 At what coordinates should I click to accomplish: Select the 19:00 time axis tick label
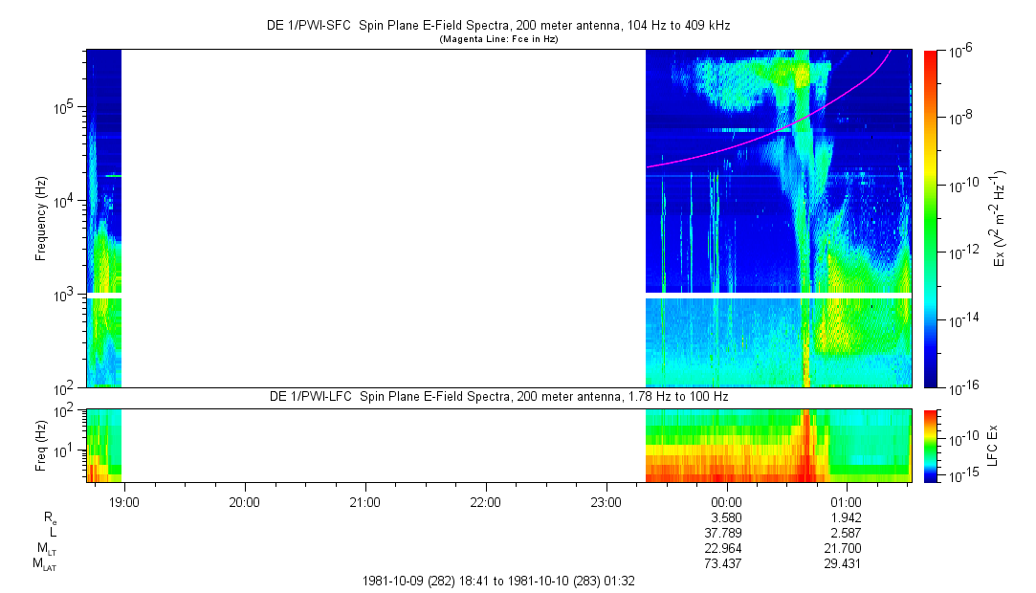tap(124, 500)
